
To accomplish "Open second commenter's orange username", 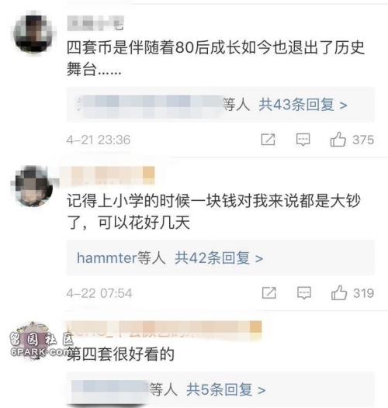I will pos(108,174).
